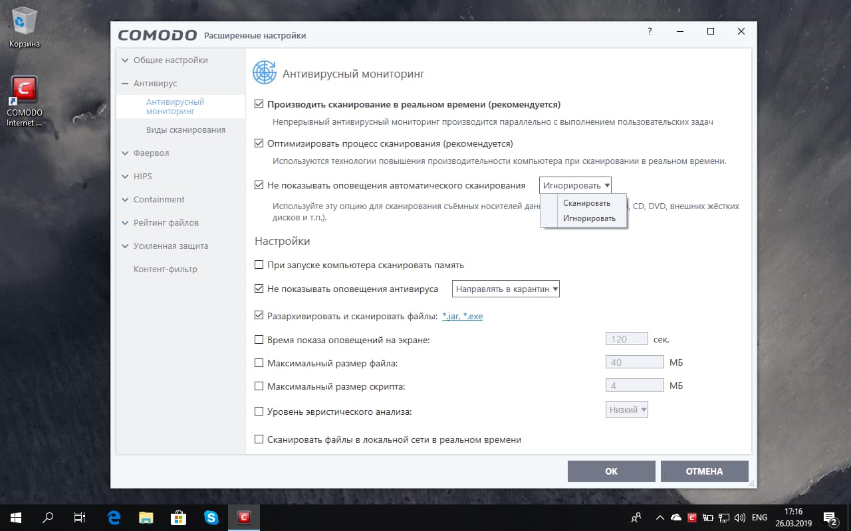Open the People icon in the system tray
851x531 pixels.
click(637, 518)
